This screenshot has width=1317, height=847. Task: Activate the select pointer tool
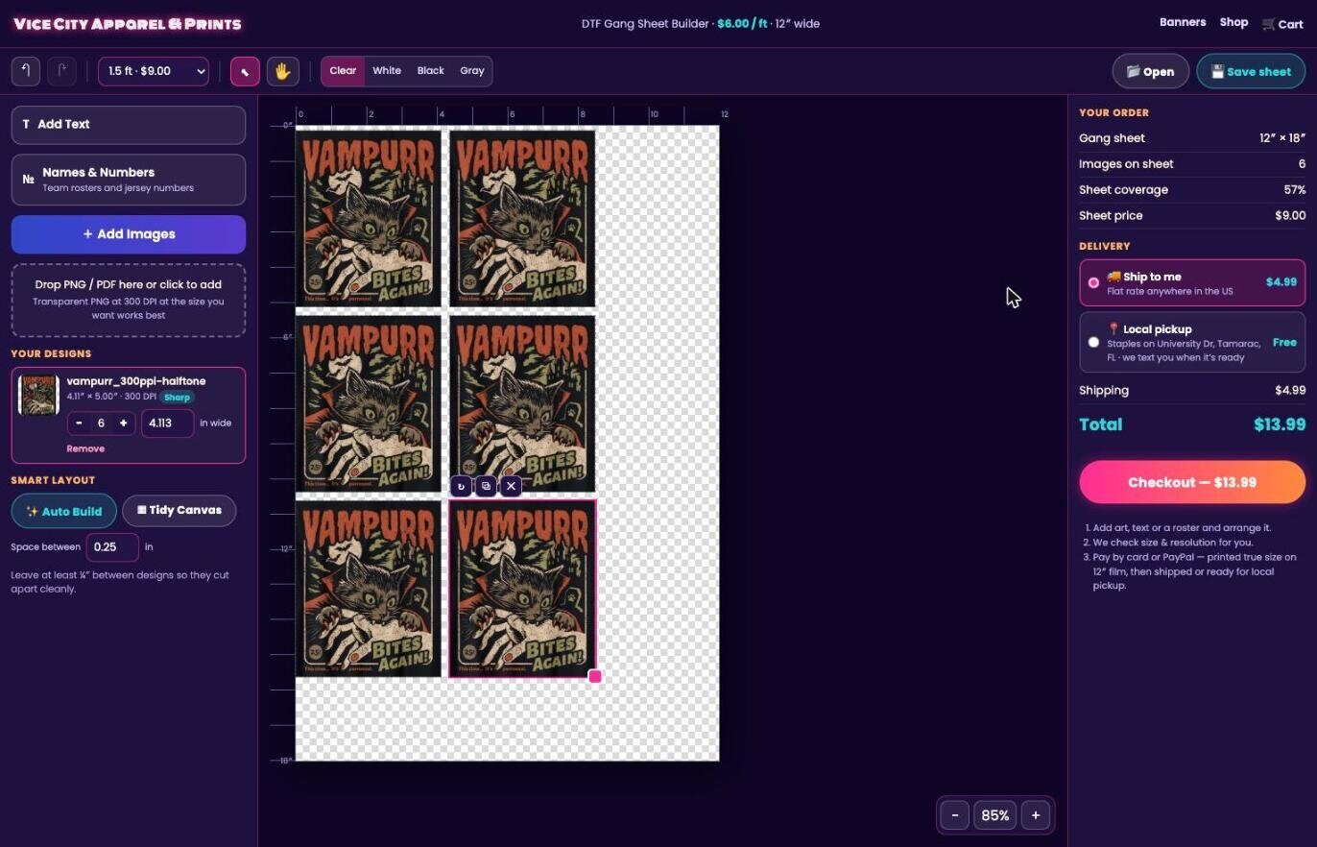[x=245, y=71]
